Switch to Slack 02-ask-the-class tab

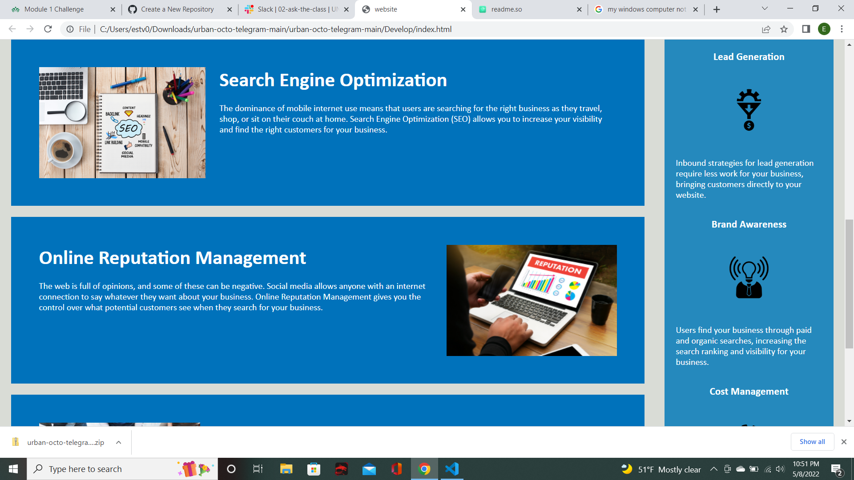tap(298, 9)
